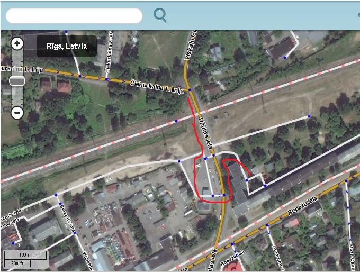
Task: Click the zoom slider handle
Action: (17, 81)
